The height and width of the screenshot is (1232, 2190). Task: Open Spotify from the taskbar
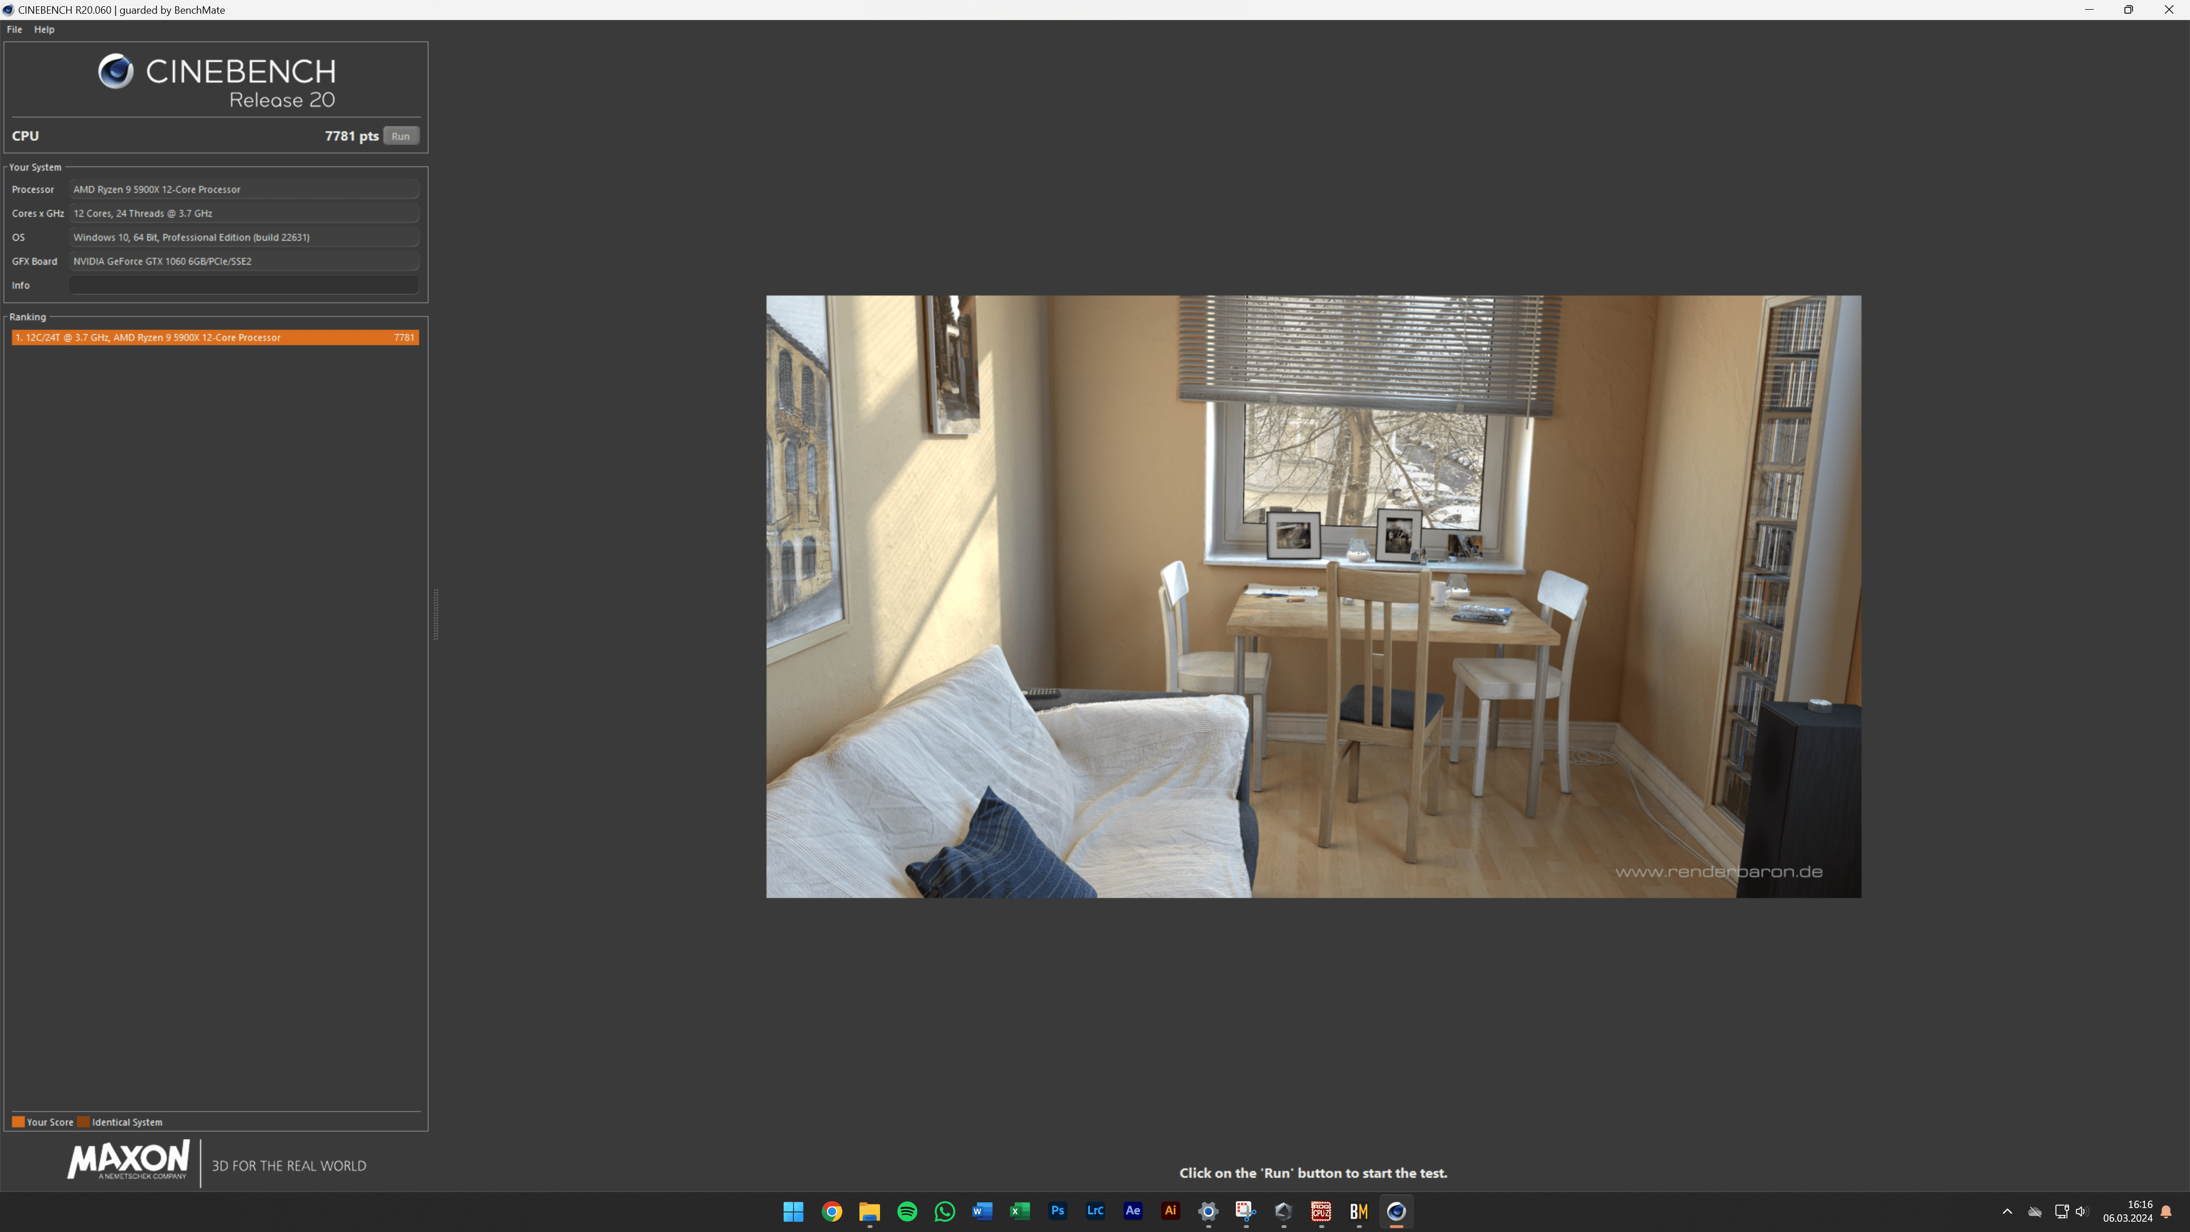pyautogui.click(x=907, y=1211)
